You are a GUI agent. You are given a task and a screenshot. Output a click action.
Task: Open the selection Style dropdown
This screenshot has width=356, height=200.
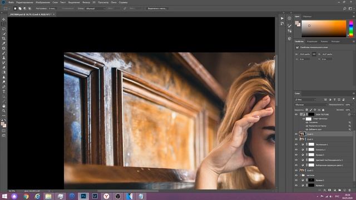click(95, 8)
